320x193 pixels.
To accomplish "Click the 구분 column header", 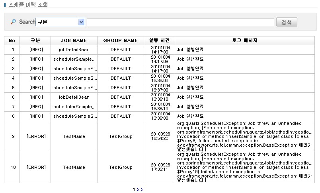I will [x=35, y=40].
